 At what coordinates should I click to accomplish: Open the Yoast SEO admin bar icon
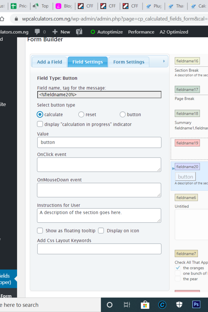(x=80, y=32)
